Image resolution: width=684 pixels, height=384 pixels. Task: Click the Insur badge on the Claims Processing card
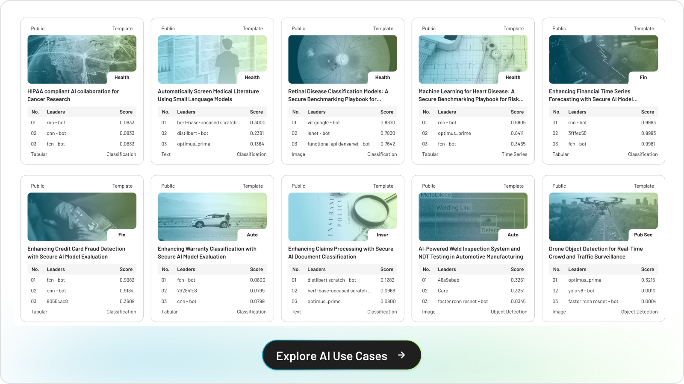pyautogui.click(x=382, y=235)
